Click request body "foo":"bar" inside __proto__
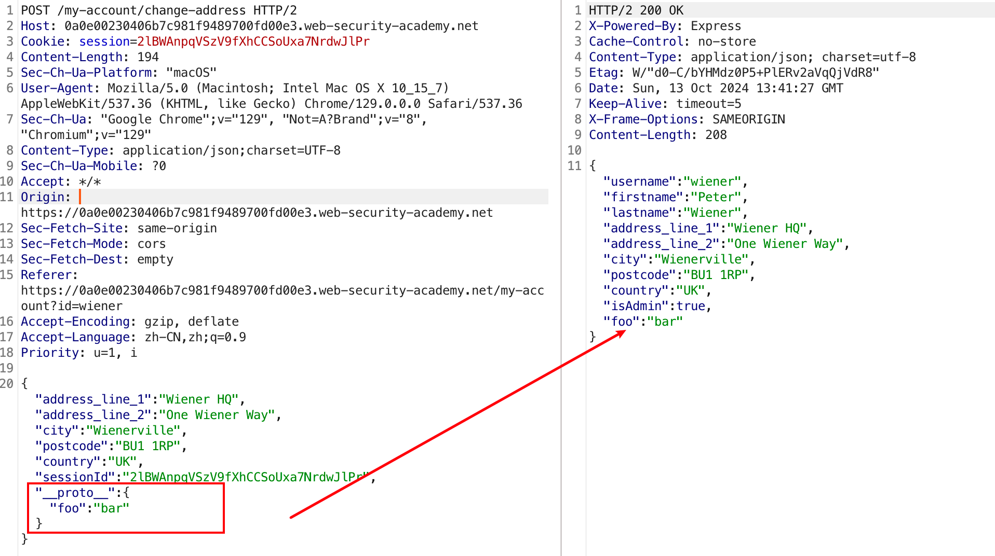995x556 pixels. (89, 508)
